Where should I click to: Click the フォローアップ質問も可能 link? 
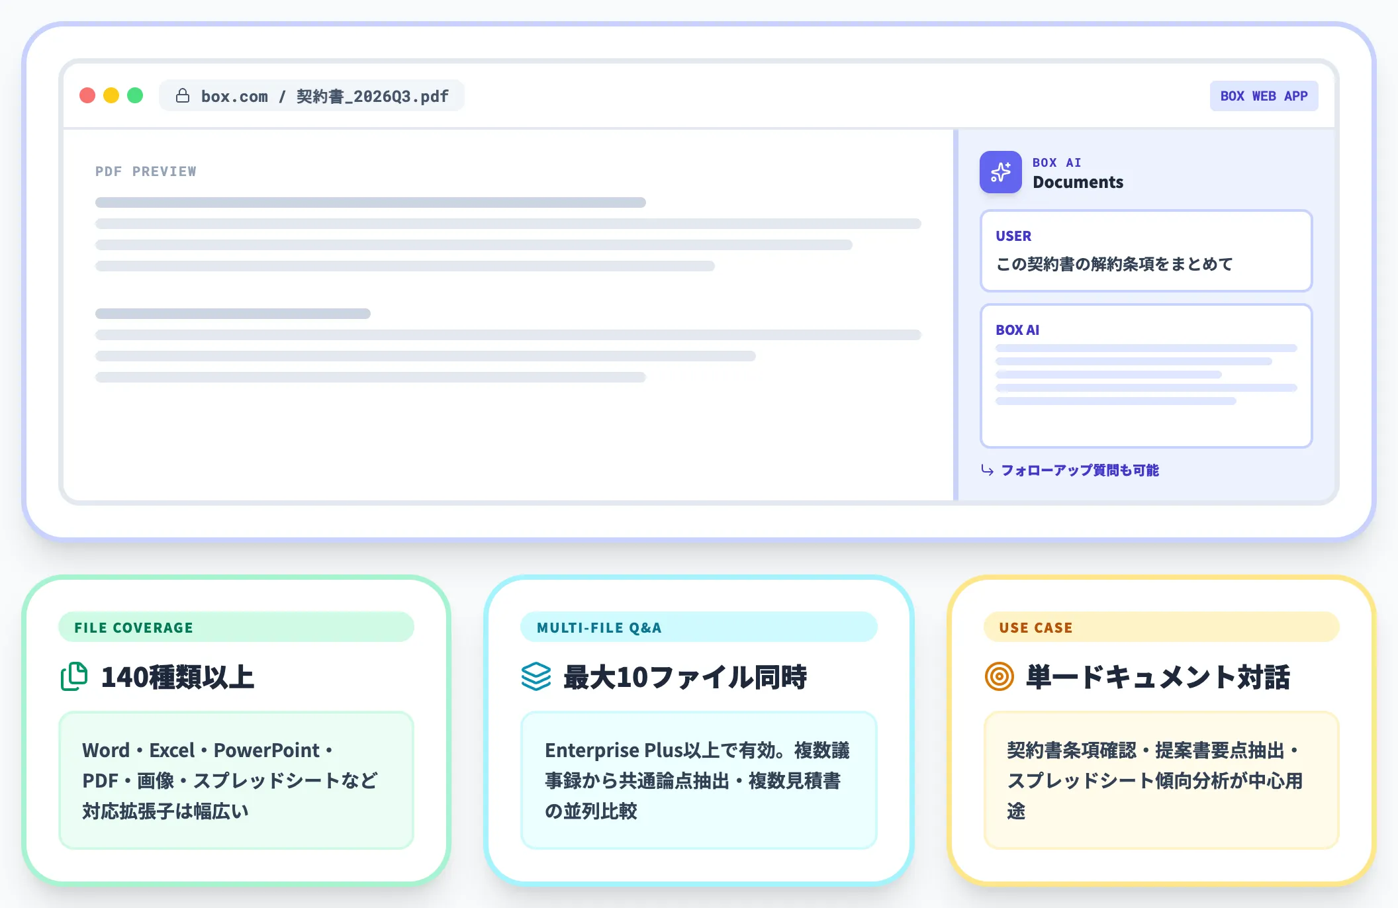click(1080, 470)
